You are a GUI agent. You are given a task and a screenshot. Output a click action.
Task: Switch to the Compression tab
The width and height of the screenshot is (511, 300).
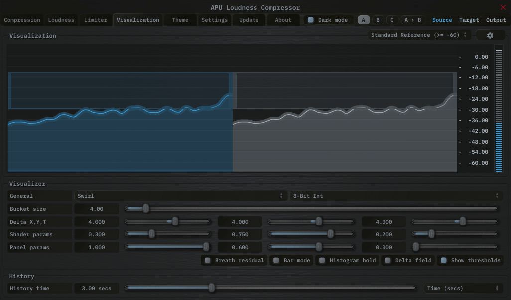22,20
